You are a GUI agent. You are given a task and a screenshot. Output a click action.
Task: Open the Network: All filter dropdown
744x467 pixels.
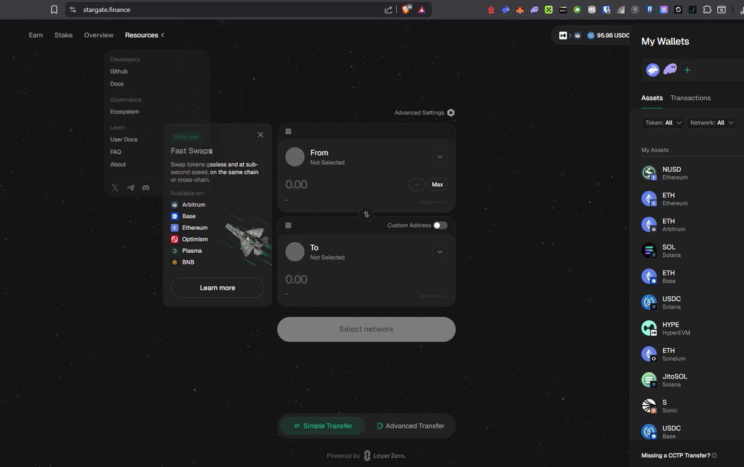pyautogui.click(x=712, y=123)
